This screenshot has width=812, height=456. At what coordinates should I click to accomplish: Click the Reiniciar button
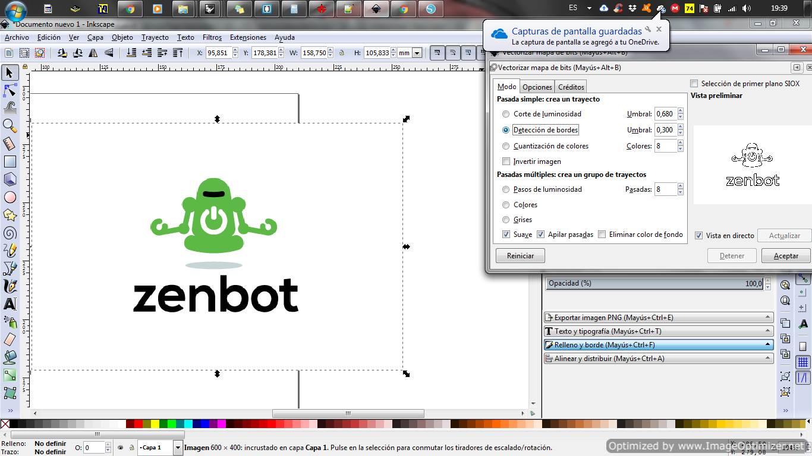coord(520,256)
